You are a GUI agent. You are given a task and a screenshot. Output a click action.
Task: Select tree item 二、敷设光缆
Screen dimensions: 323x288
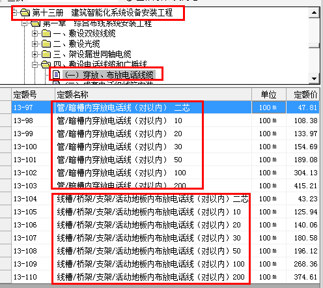[x=76, y=44]
